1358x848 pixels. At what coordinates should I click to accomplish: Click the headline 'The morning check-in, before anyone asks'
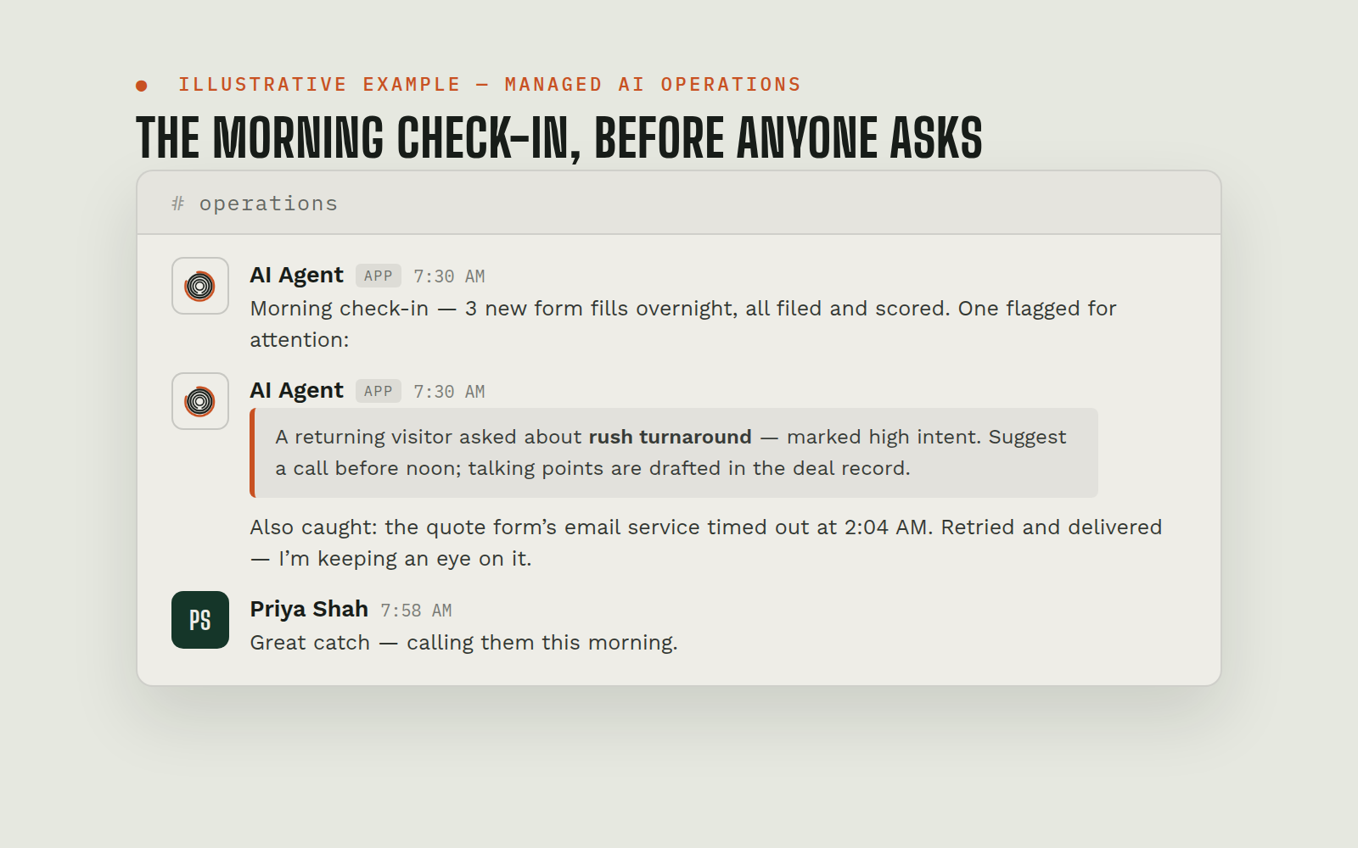[x=559, y=137]
